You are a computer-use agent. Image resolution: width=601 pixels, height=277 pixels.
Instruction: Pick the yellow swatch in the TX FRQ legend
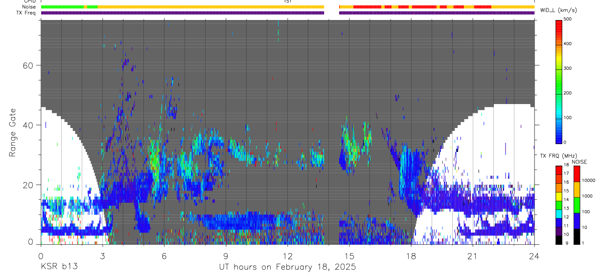(x=559, y=195)
